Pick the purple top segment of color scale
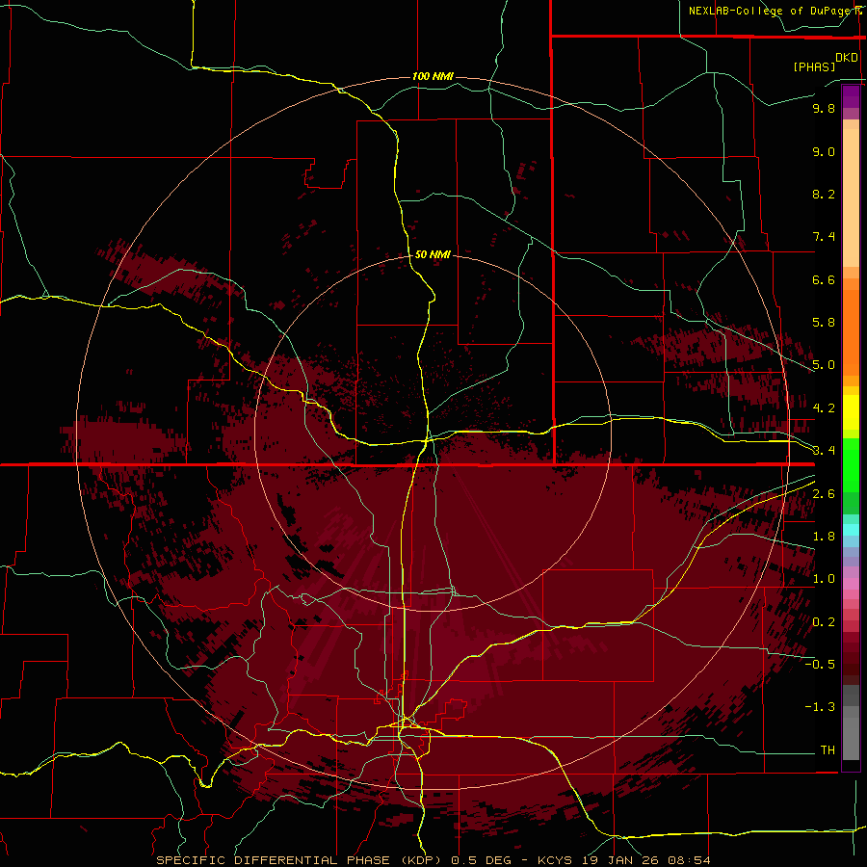The height and width of the screenshot is (867, 867). pyautogui.click(x=851, y=96)
